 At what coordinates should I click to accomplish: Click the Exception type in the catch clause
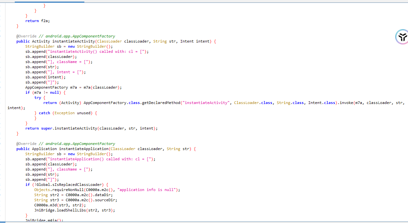64,113
